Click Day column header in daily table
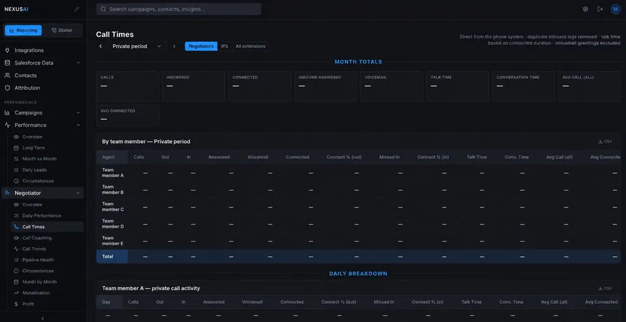The image size is (626, 322). (106, 302)
